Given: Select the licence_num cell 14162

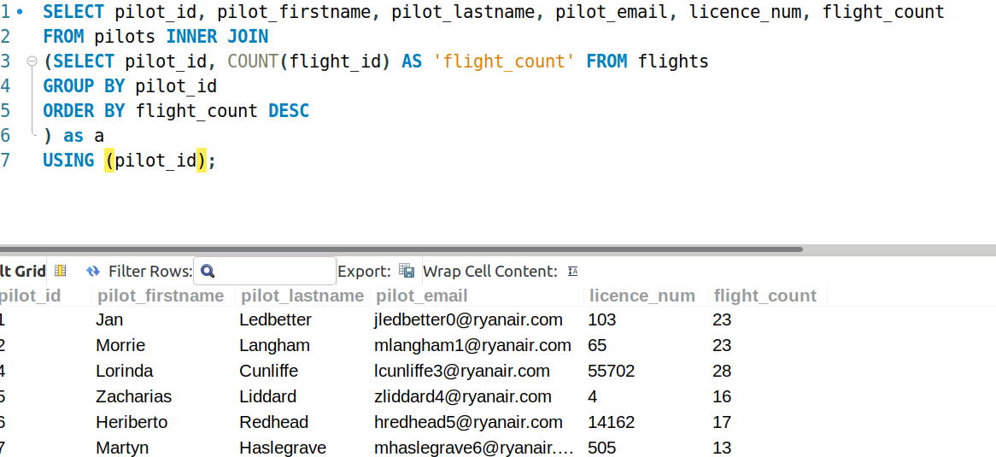Looking at the screenshot, I should click(611, 422).
